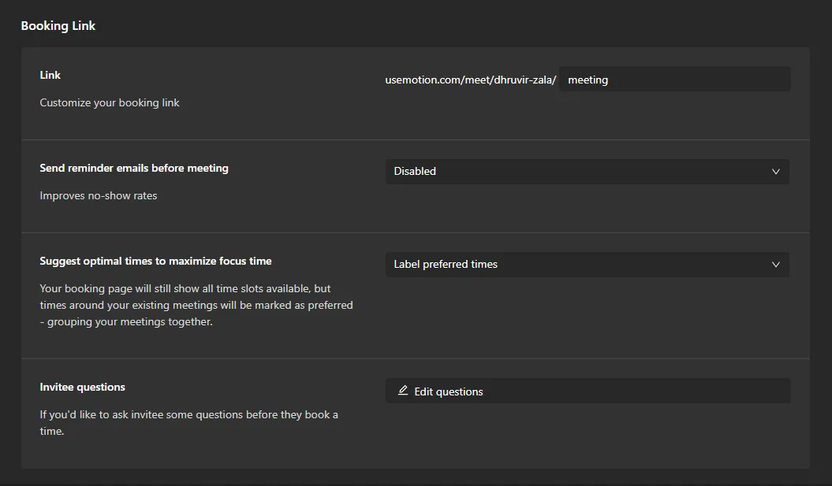Click 'Improves no-show rates' helper text

coord(98,195)
